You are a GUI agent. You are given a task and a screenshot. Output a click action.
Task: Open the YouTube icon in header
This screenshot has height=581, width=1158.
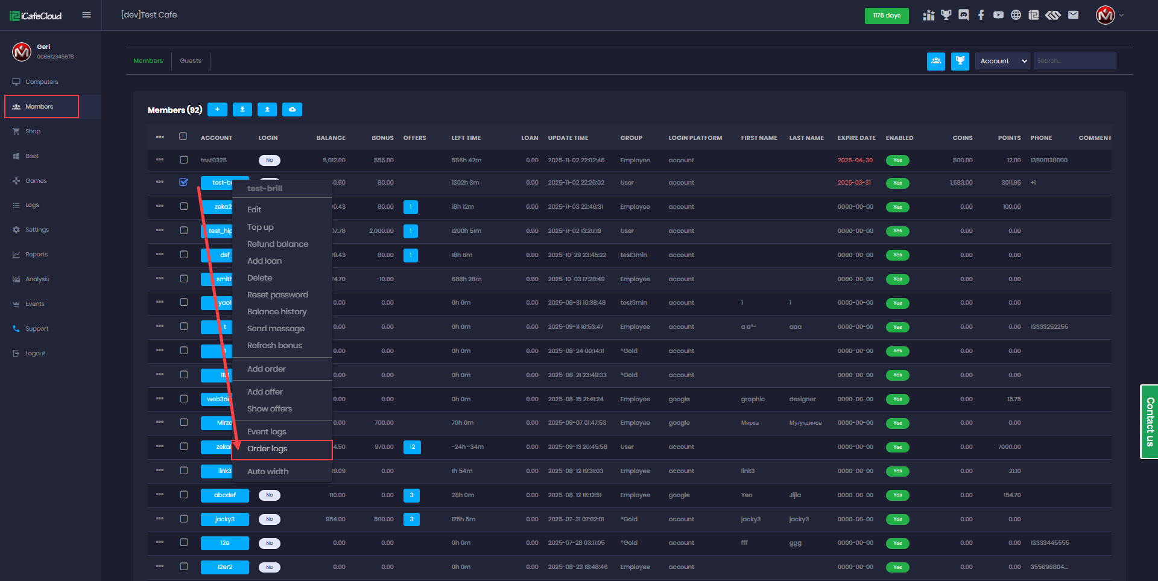998,15
